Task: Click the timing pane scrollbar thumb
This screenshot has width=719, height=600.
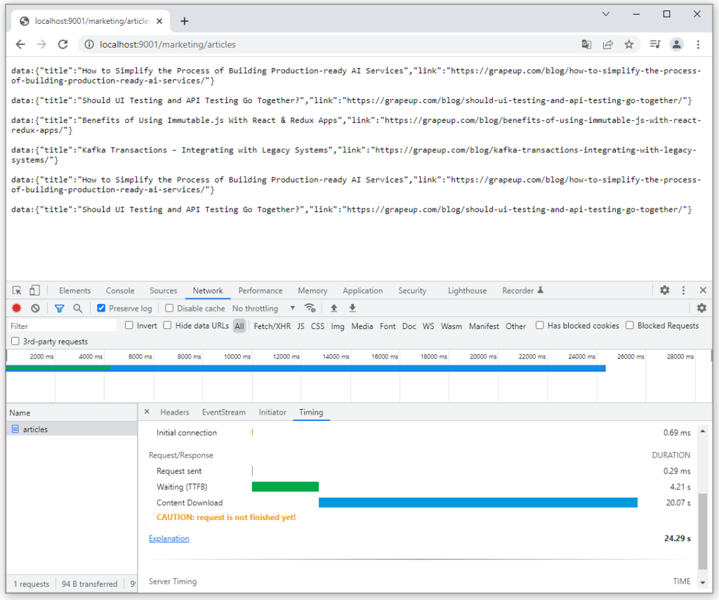Action: point(702,531)
